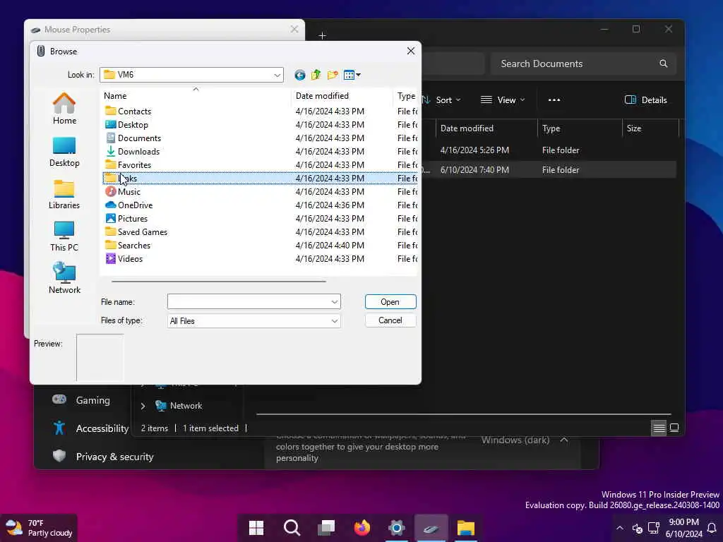Click the Open button
The width and height of the screenshot is (723, 542).
390,302
